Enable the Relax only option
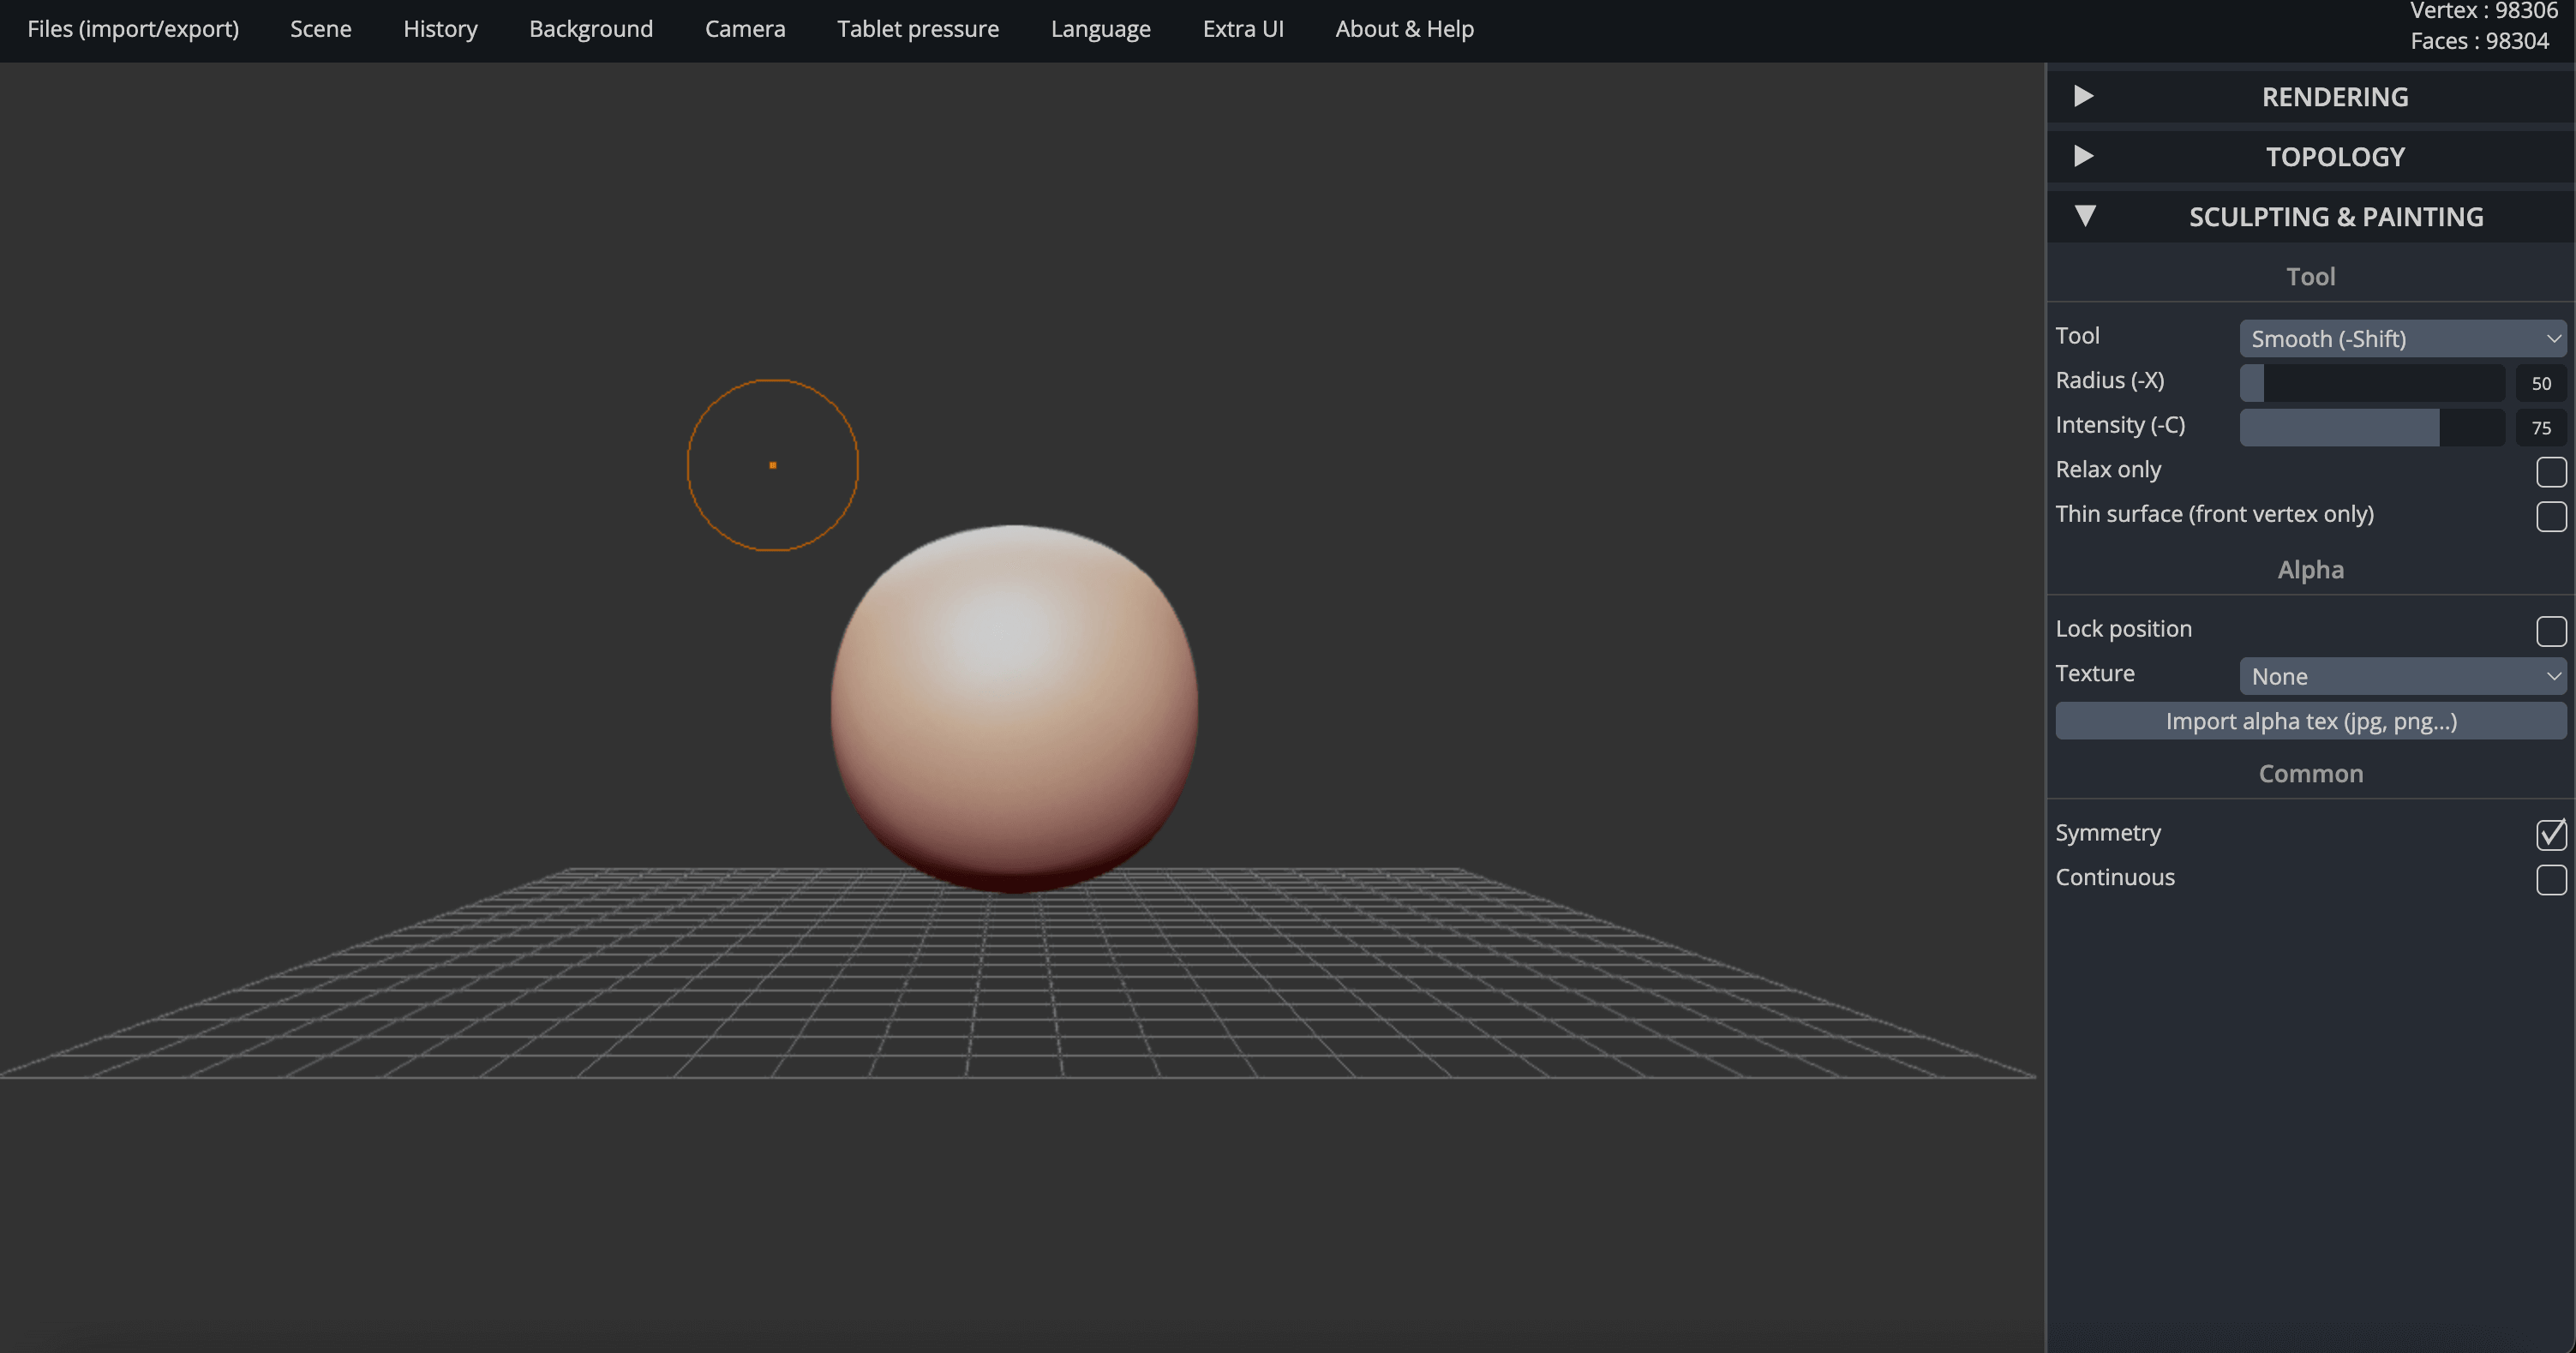 (x=2551, y=472)
